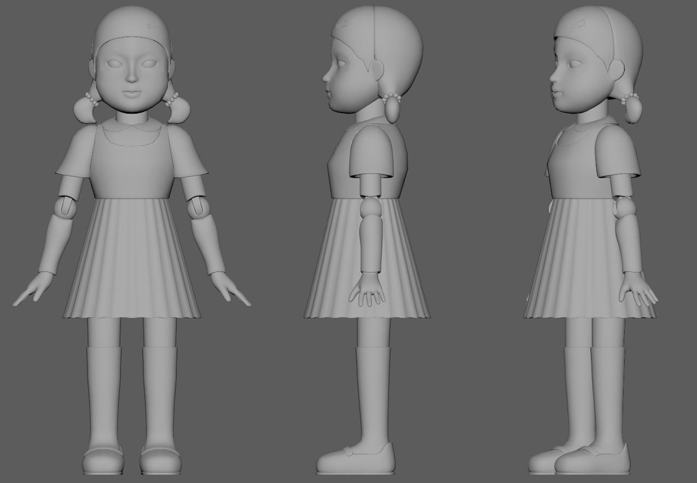This screenshot has height=483, width=697.
Task: Select the pigtail of the three-quarter view doll
Action: click(634, 109)
